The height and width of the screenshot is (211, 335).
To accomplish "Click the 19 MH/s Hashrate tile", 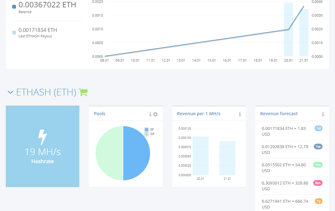I will click(43, 147).
